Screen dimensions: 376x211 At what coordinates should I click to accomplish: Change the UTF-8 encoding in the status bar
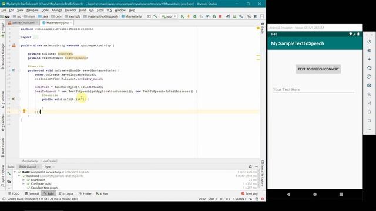click(x=225, y=199)
